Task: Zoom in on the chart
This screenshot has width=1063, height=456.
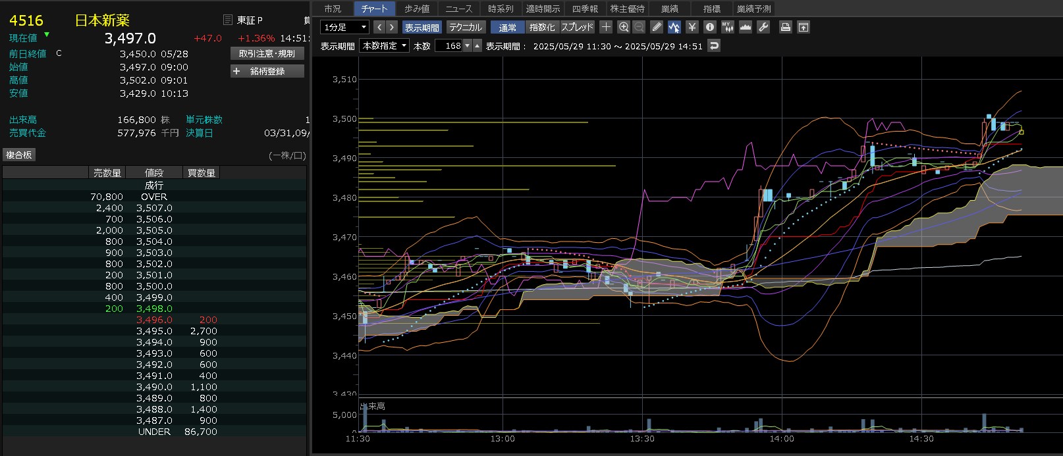Action: (624, 27)
